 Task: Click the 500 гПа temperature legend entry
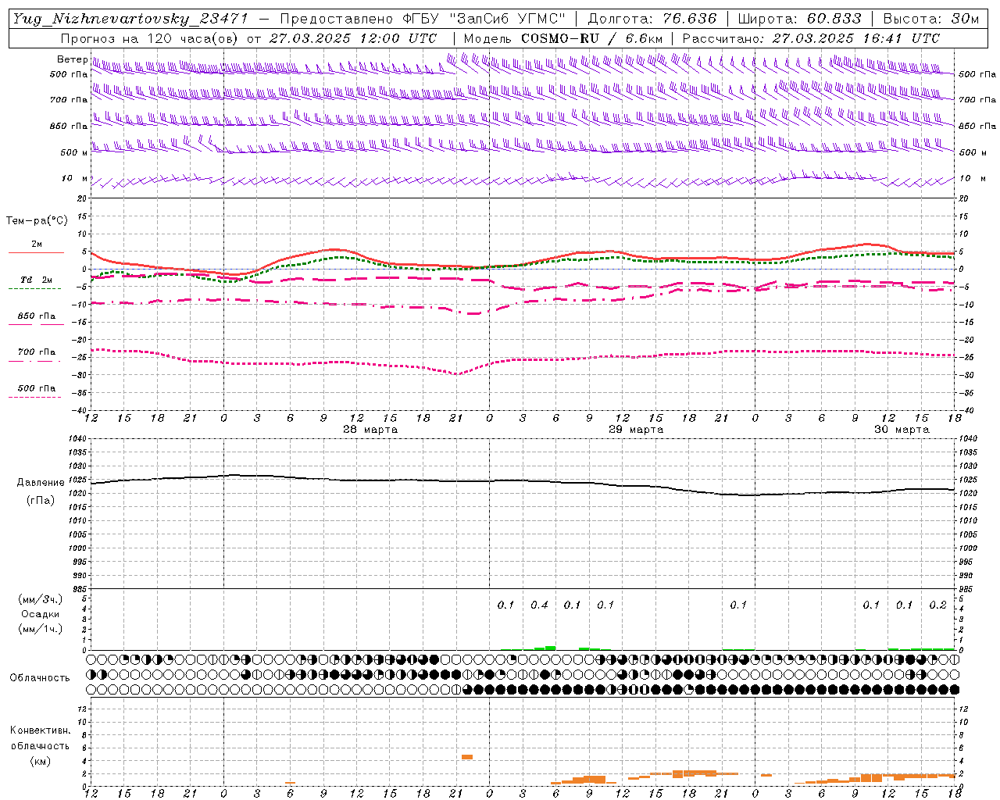pyautogui.click(x=37, y=387)
